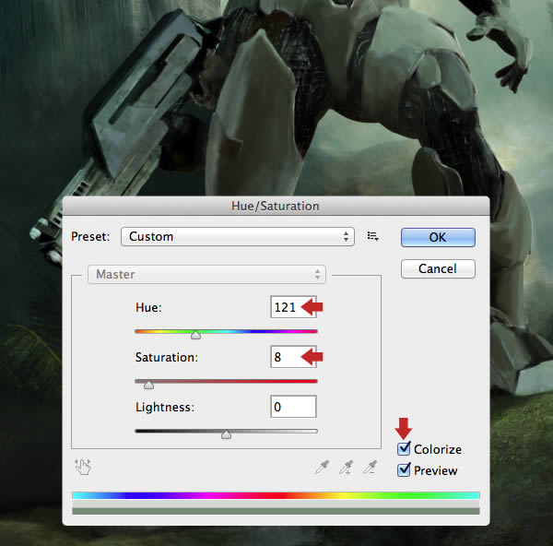Open the preset options menu icon

pos(372,236)
